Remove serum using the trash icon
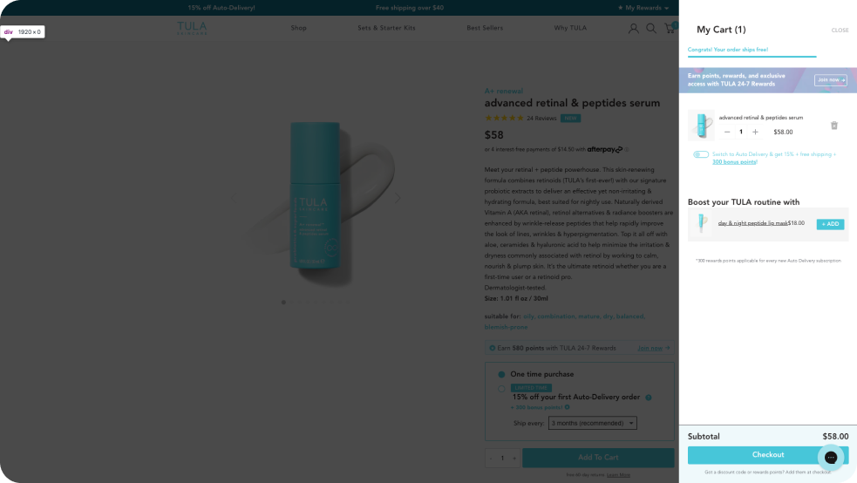 tap(833, 126)
